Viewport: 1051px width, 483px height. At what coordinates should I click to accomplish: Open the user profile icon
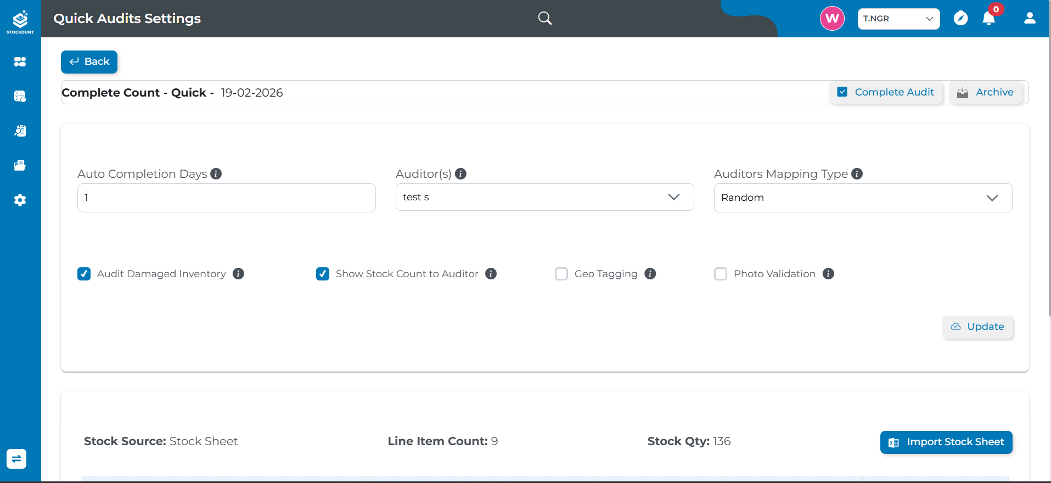coord(1030,19)
